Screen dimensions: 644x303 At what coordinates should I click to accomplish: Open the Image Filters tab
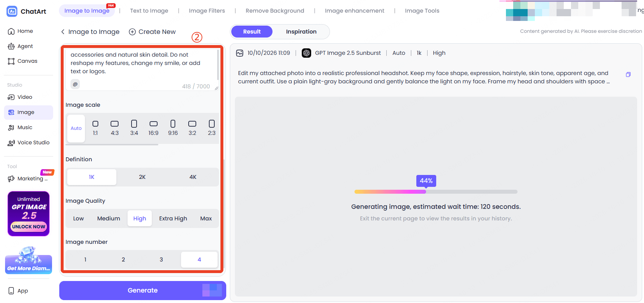(207, 11)
